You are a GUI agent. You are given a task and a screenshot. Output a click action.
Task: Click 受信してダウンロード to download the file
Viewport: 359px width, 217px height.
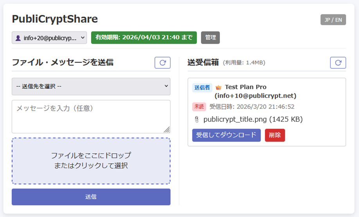pyautogui.click(x=226, y=135)
